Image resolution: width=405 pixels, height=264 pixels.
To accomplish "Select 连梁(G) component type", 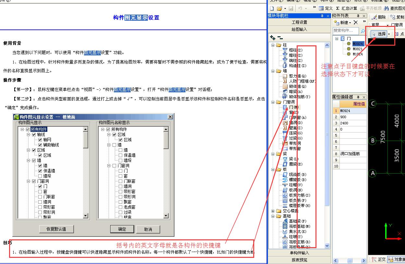I will click(292, 133).
